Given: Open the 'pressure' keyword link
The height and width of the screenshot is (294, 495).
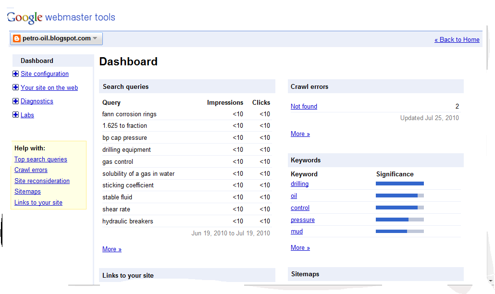Looking at the screenshot, I should coord(302,220).
